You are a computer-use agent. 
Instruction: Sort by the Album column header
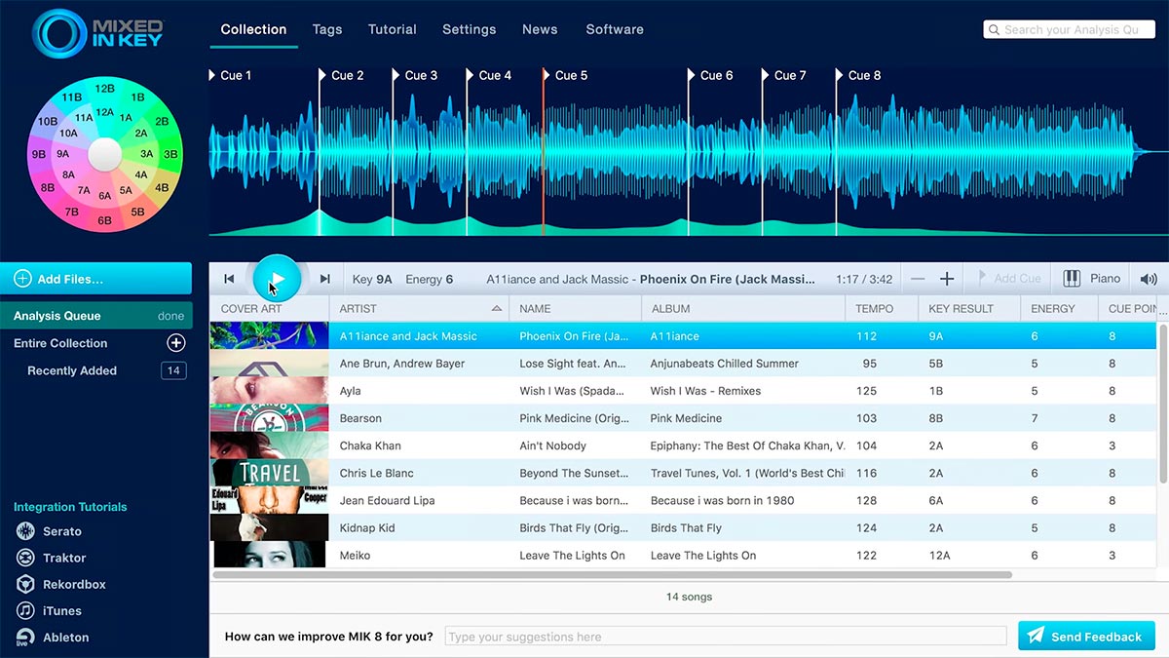pos(742,308)
